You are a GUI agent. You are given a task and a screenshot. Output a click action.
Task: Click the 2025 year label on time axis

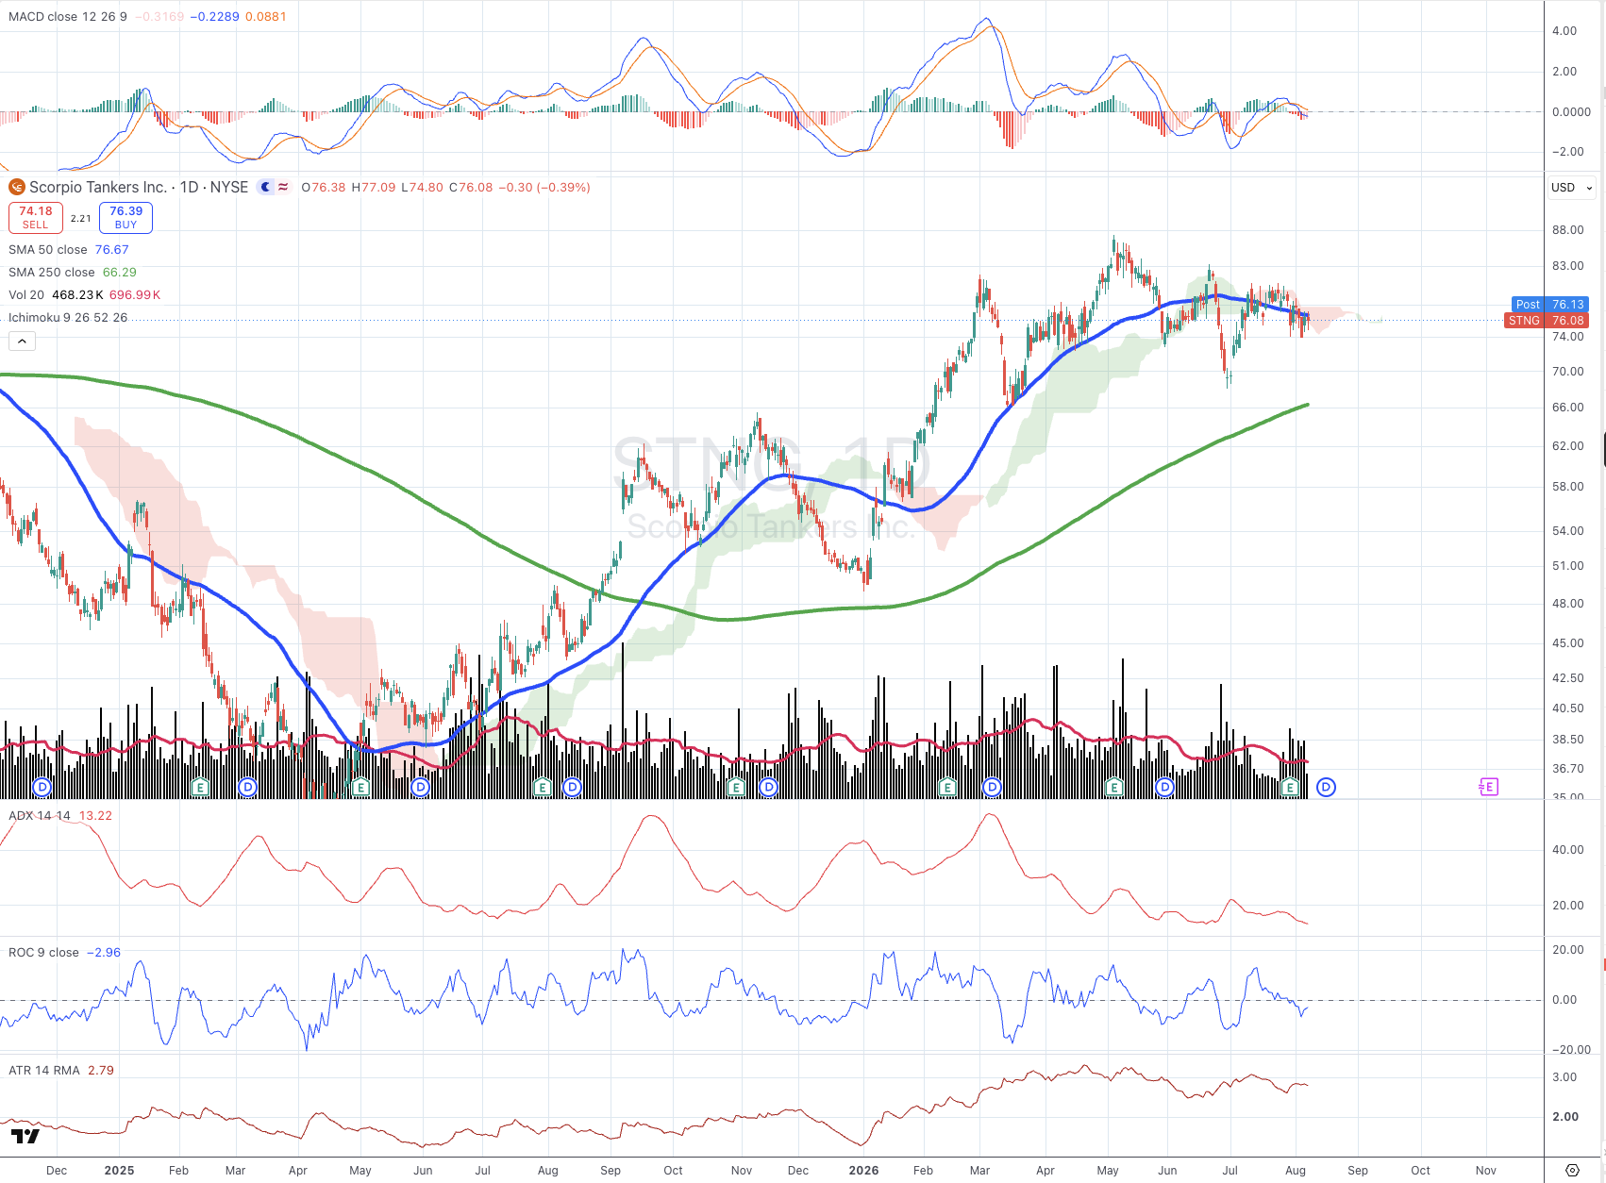tap(119, 1170)
